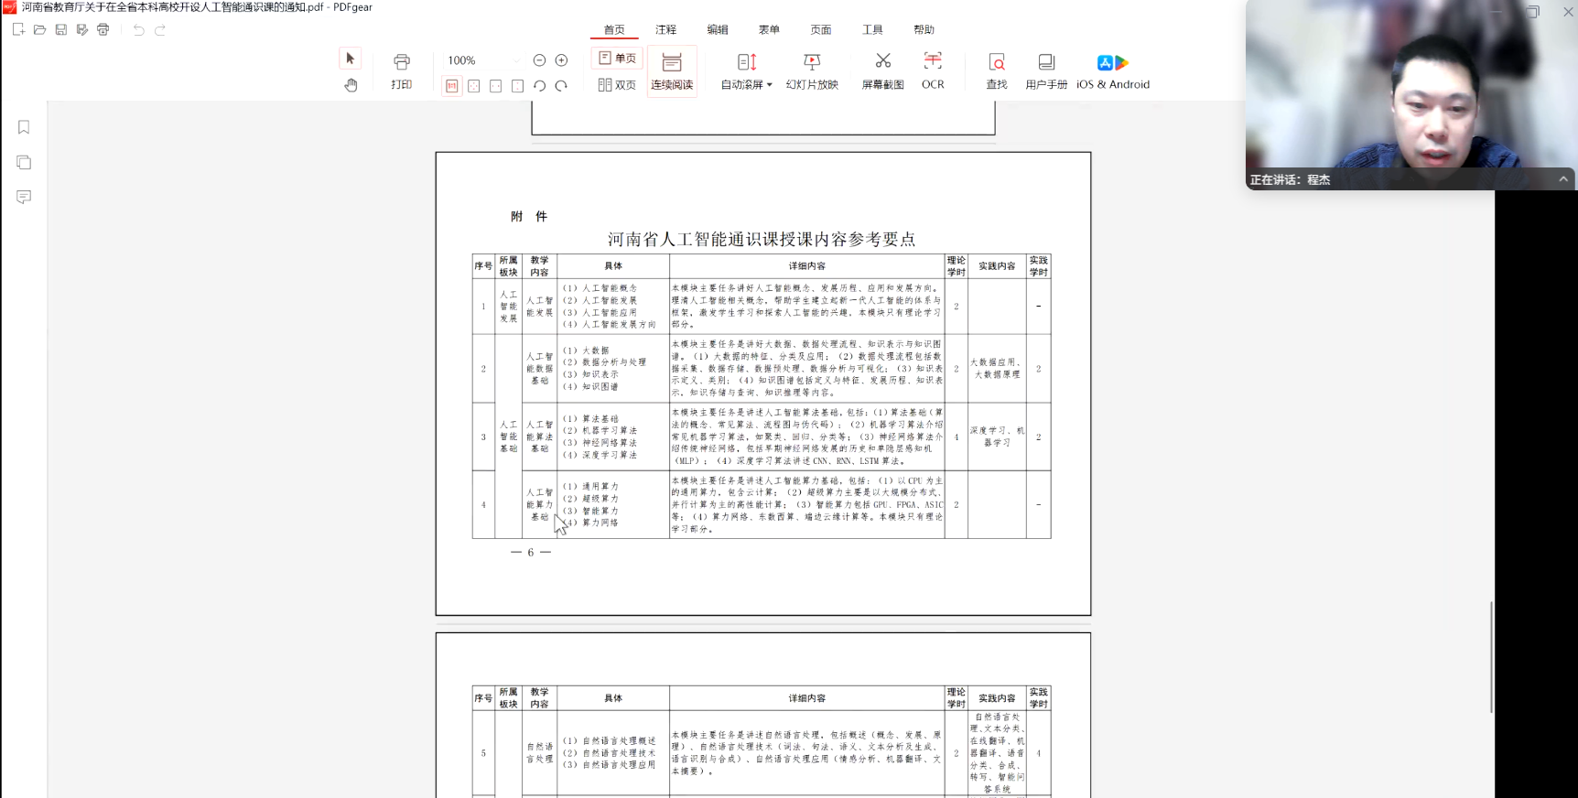Screen dimensions: 1578x798
Task: Select the hand pan tool
Action: pos(351,85)
